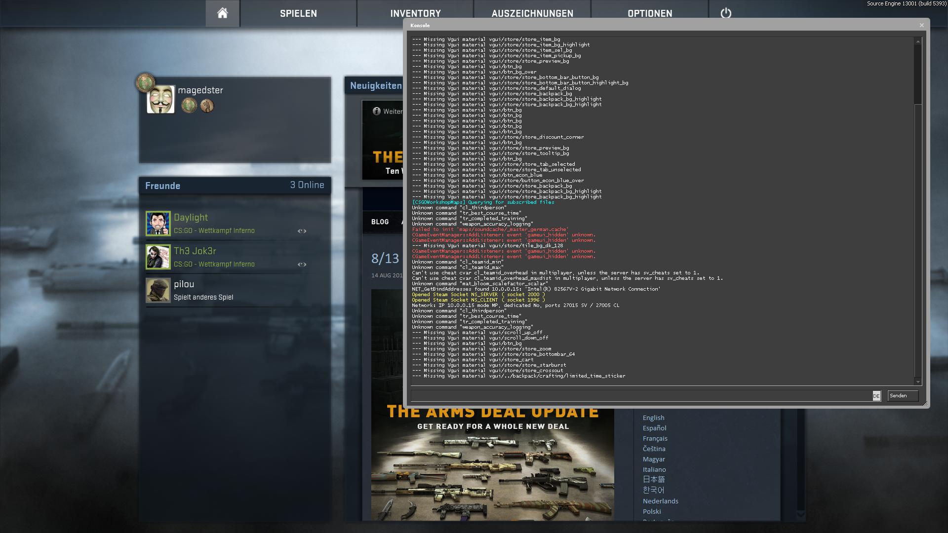This screenshot has width=948, height=533.
Task: Click the "3 Online" friends count
Action: point(307,185)
